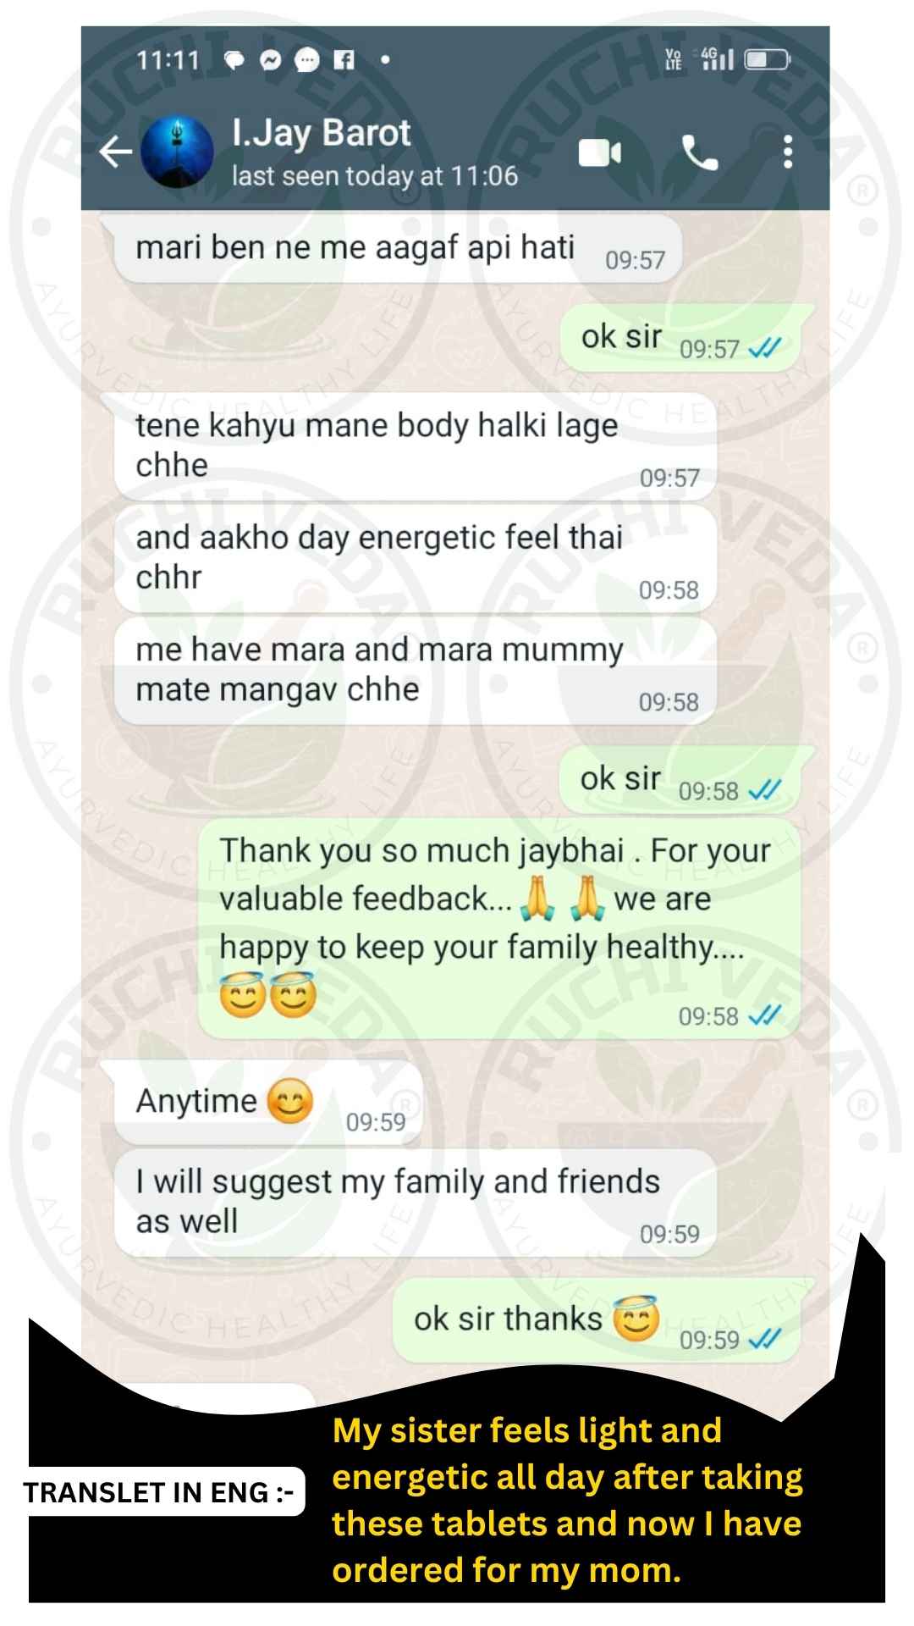Tap the 4G signal strength indicator

pyautogui.click(x=716, y=58)
